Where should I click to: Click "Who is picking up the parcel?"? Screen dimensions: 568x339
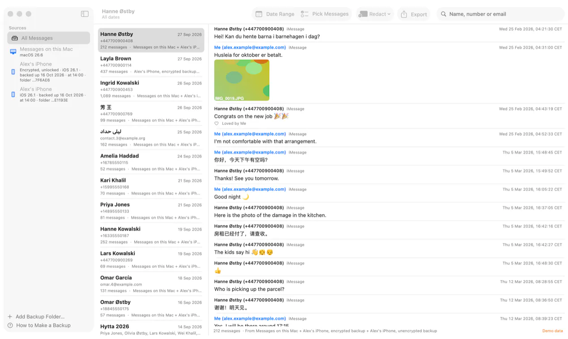pos(249,289)
